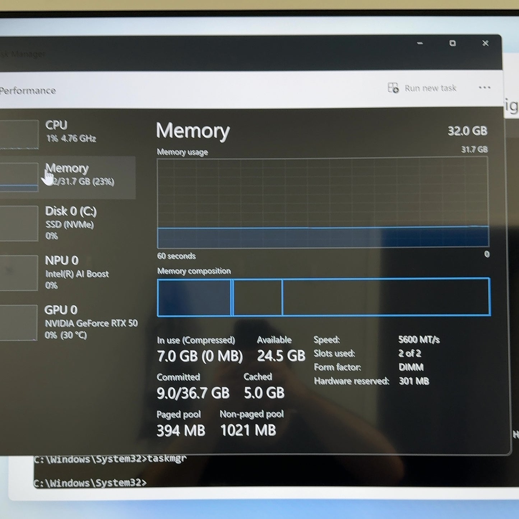This screenshot has height=519, width=519.
Task: Click the Memory usage graph
Action: pos(323,203)
